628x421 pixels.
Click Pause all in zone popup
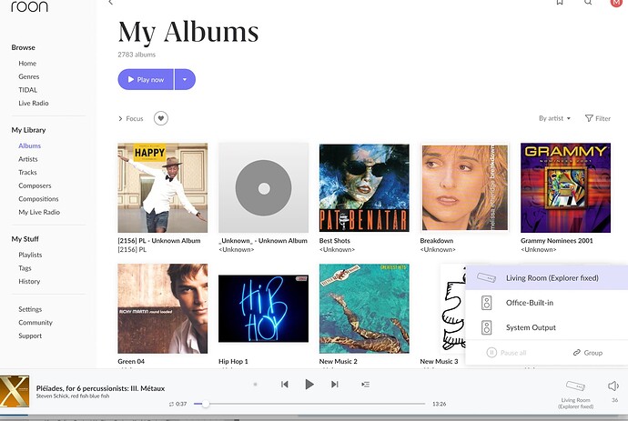point(506,353)
